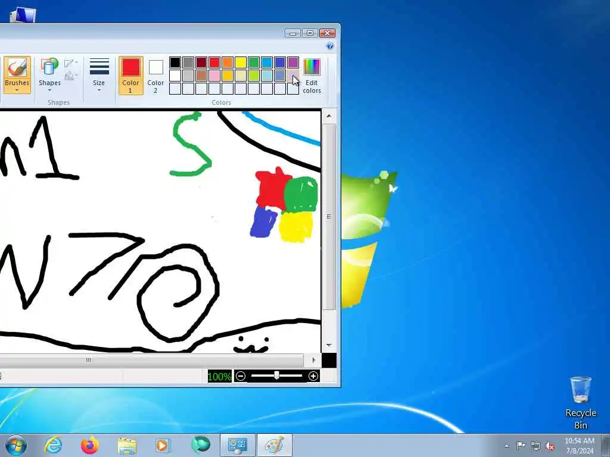
Task: Pick the pale light yellow swatch
Action: coord(241,76)
